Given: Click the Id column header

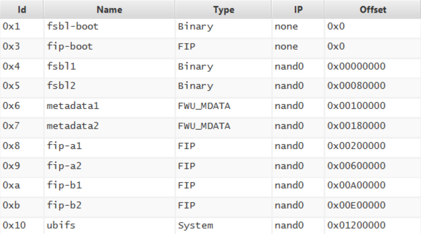Looking at the screenshot, I should tap(21, 9).
